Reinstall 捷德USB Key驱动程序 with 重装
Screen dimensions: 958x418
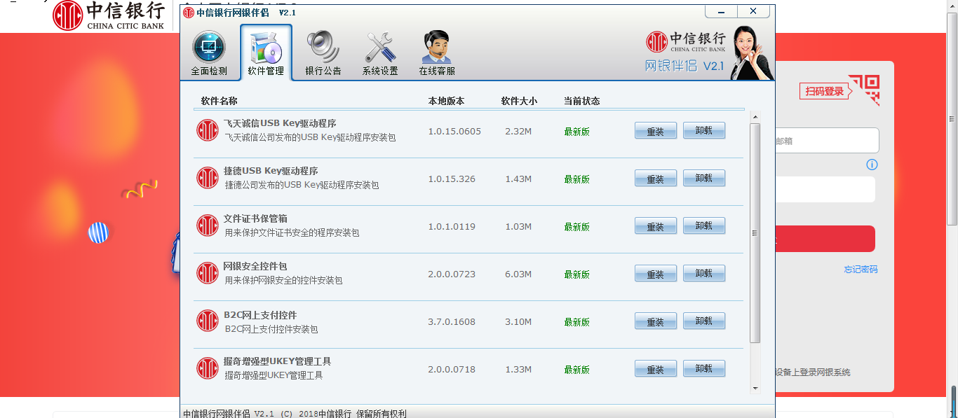tap(656, 179)
